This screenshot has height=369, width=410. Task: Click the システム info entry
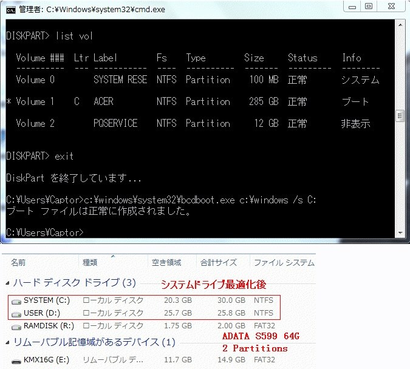tap(360, 80)
